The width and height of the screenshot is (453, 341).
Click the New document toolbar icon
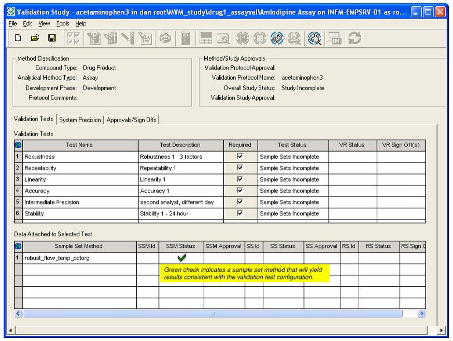point(18,39)
